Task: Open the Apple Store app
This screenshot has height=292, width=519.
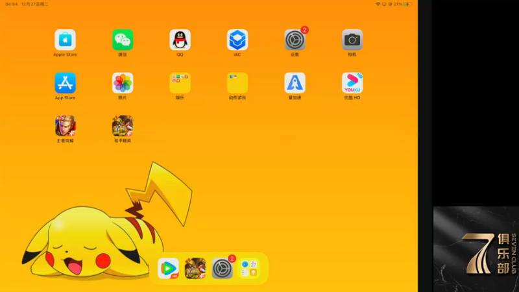Action: pyautogui.click(x=66, y=40)
